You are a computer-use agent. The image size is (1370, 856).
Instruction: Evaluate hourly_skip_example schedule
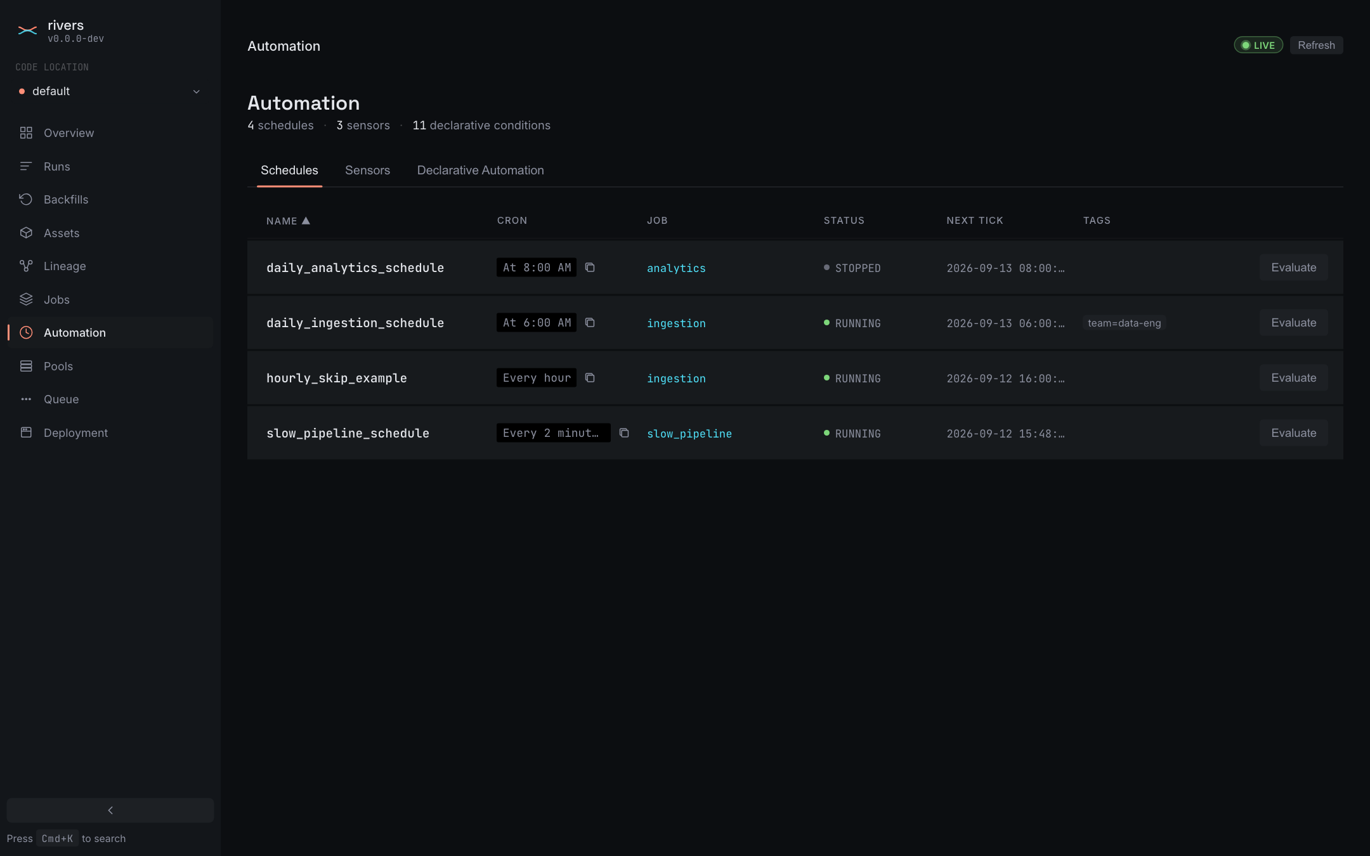1293,378
